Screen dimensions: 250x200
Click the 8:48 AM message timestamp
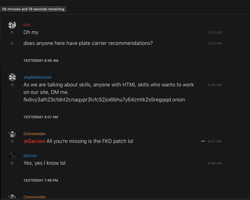tap(215, 163)
